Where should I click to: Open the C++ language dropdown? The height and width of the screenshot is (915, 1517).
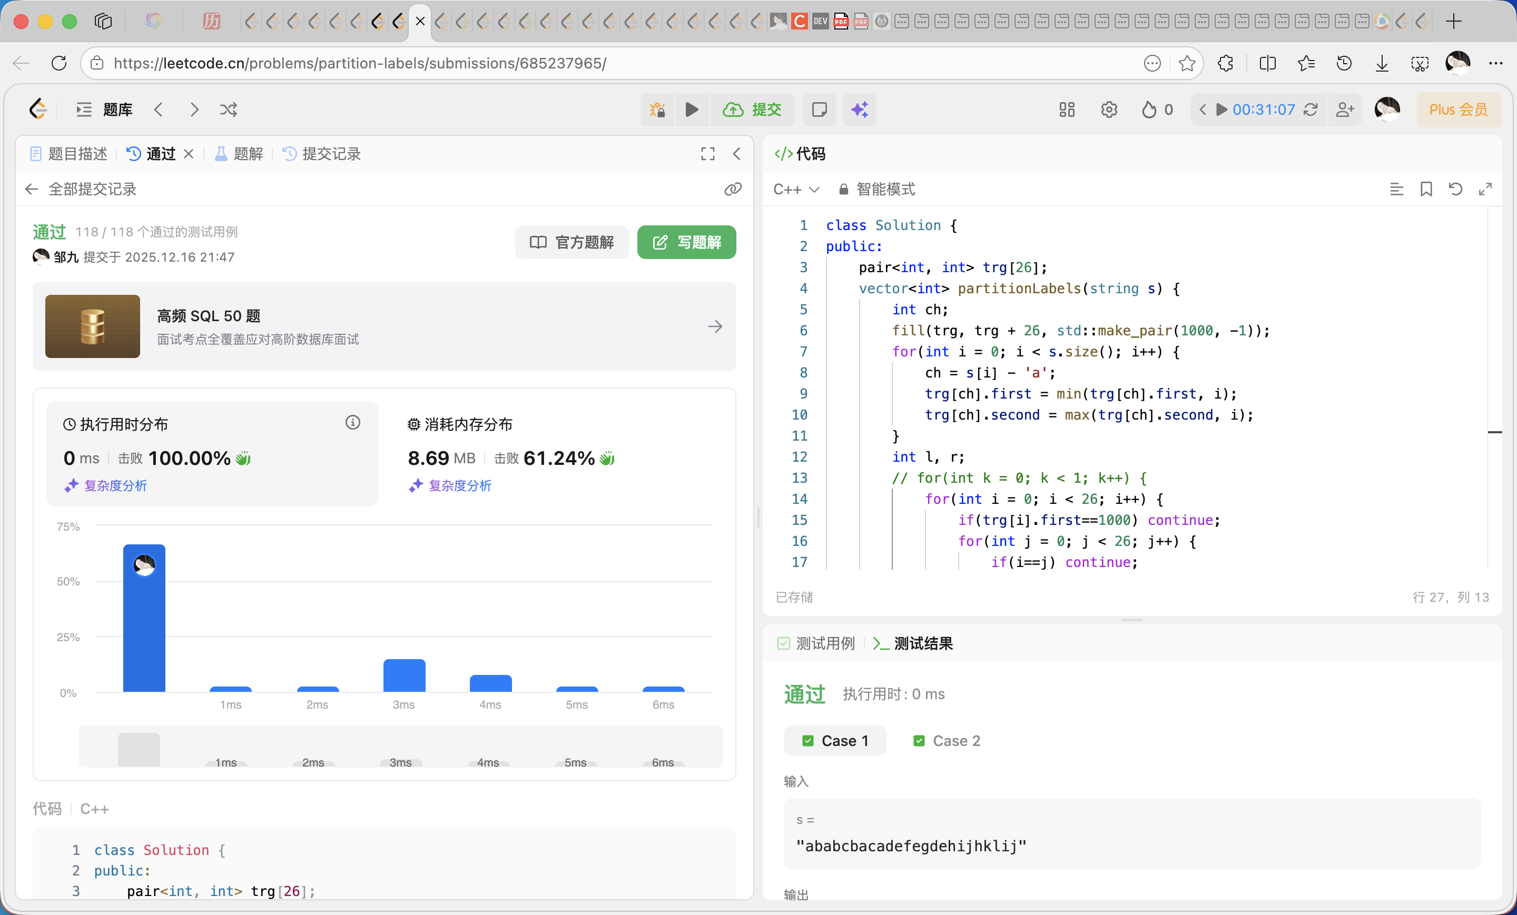[x=796, y=189]
